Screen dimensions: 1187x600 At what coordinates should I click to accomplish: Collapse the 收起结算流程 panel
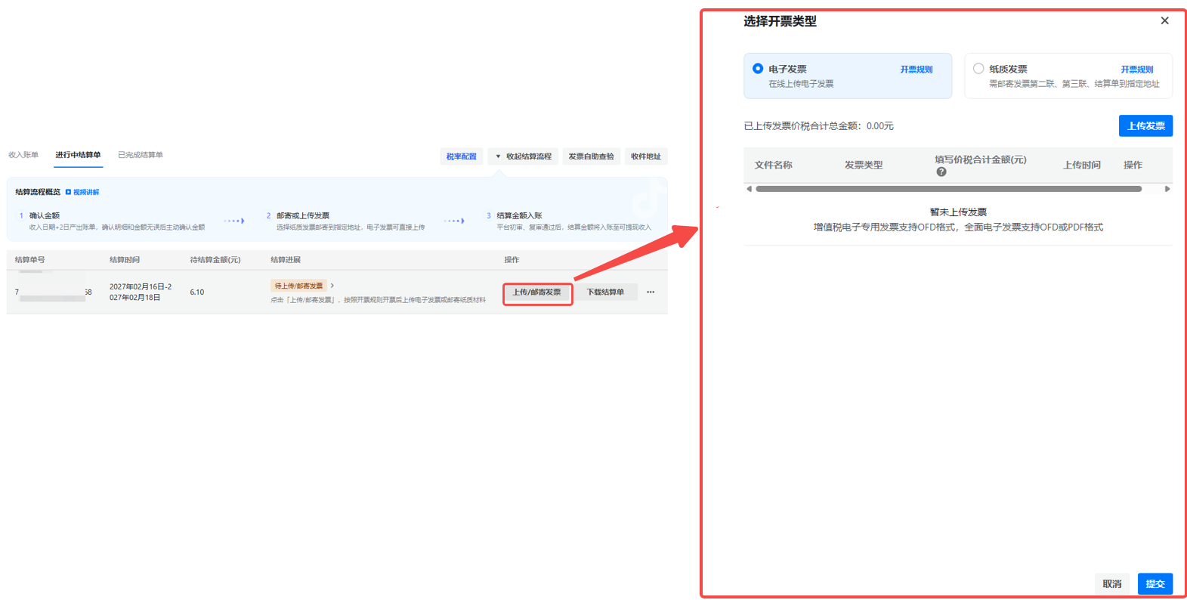click(x=523, y=156)
